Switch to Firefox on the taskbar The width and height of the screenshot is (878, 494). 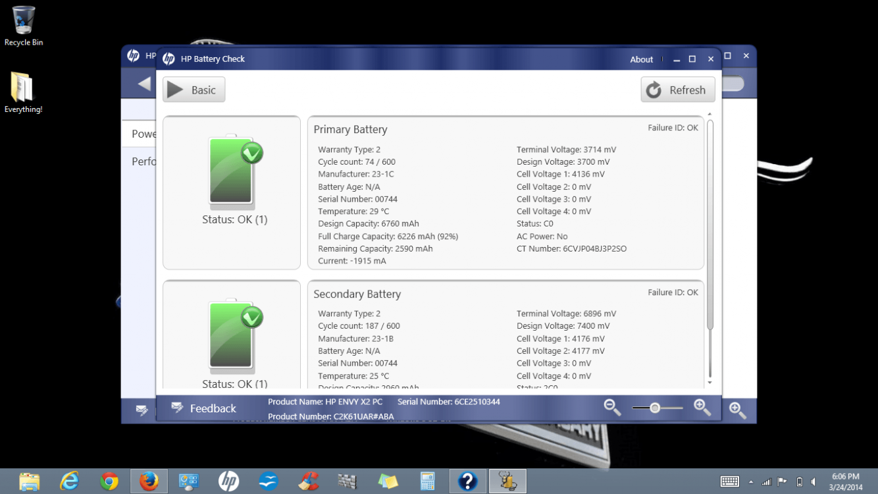tap(149, 481)
